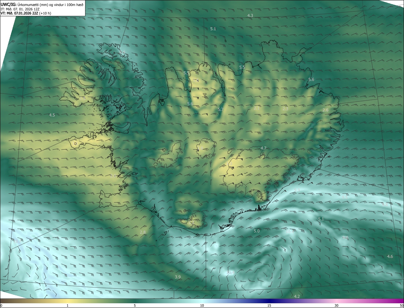This screenshot has width=404, height=308.
Task: Click the color scale tick label 10
Action: (202, 305)
